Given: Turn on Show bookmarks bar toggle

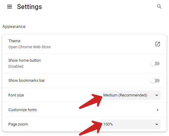Looking at the screenshot, I should (155, 81).
